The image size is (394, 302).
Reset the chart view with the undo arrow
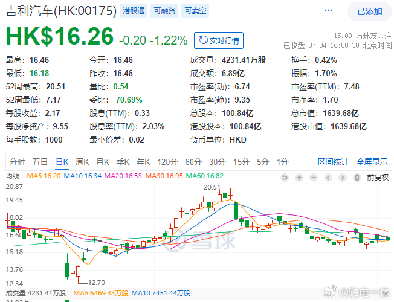click(285, 178)
